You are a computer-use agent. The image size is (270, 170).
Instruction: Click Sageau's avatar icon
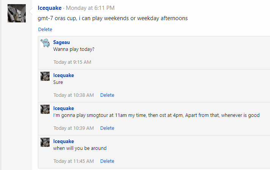point(45,43)
